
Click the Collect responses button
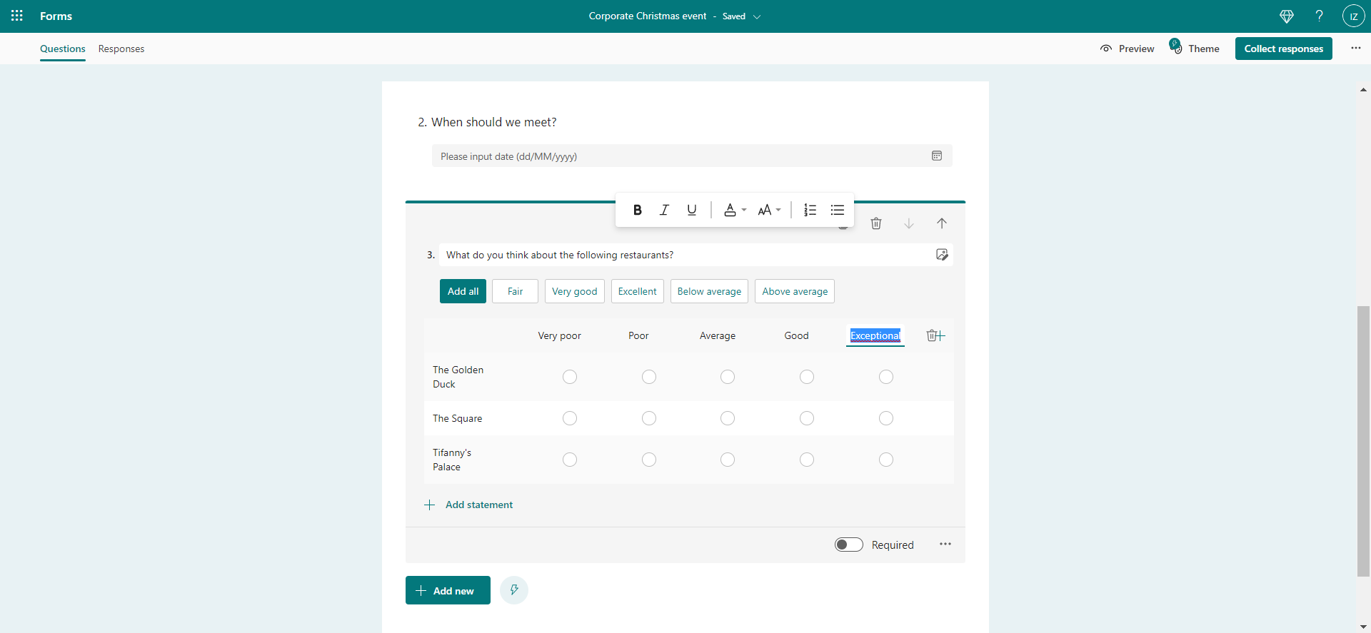1283,49
